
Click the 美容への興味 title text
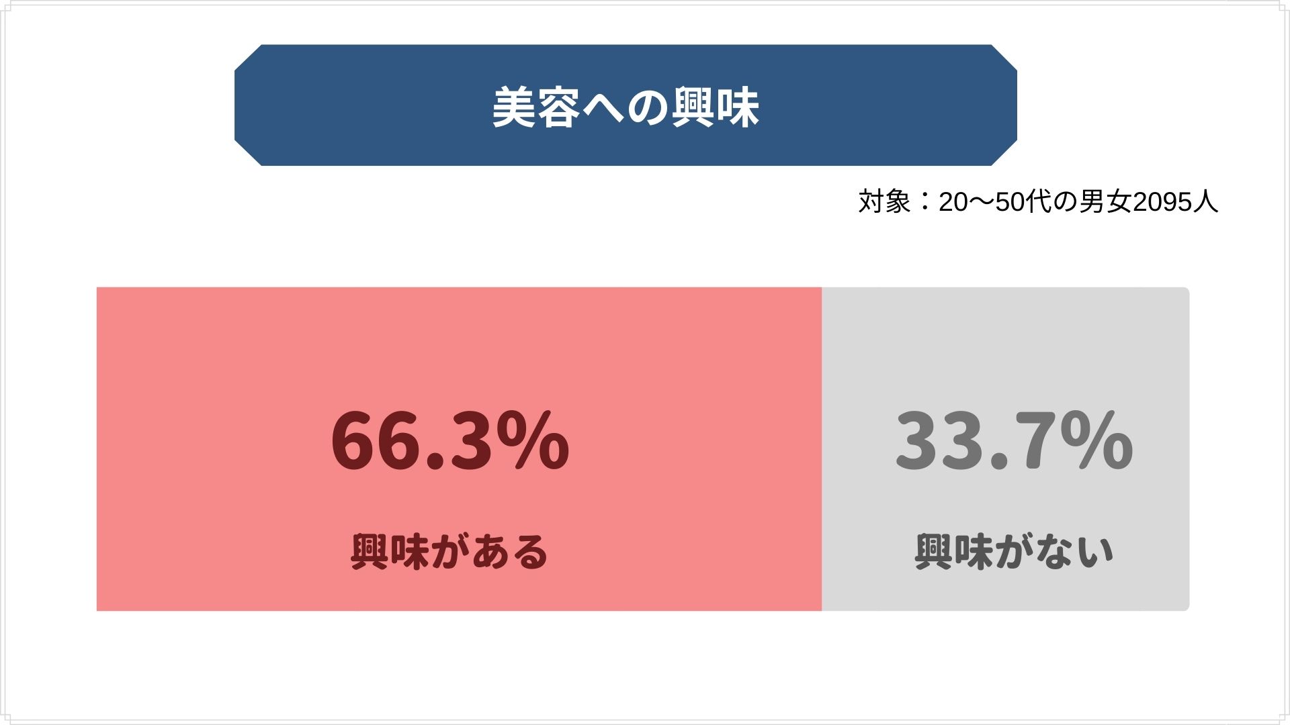click(x=626, y=107)
